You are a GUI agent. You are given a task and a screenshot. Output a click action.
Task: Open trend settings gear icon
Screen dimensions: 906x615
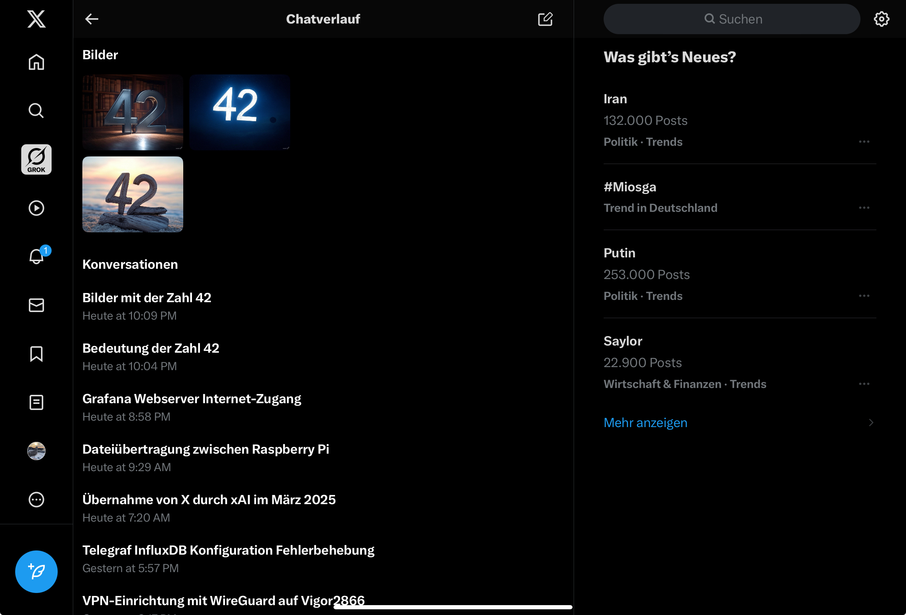pos(881,19)
